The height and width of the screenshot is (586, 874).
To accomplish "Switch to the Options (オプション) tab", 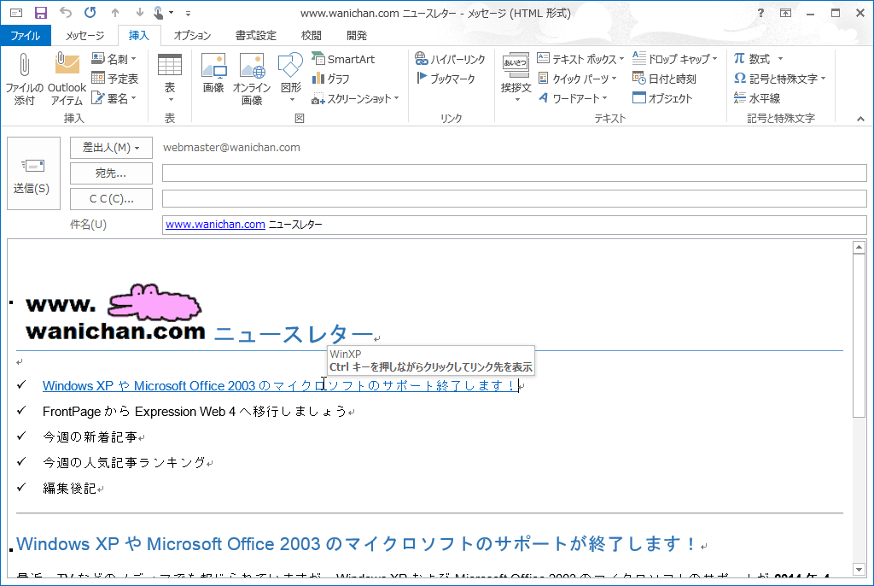I will pyautogui.click(x=192, y=35).
